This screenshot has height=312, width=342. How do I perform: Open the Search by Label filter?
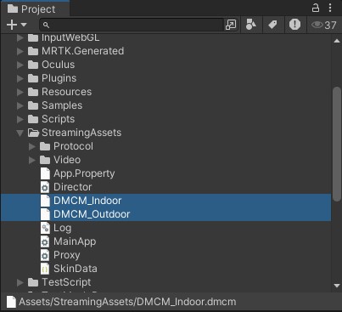coord(272,25)
